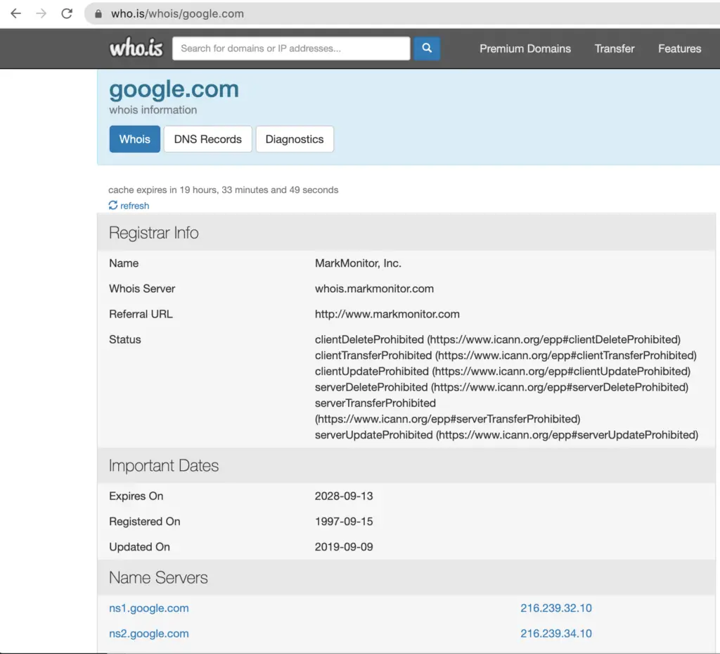Open the Features navigation item
The width and height of the screenshot is (720, 654).
click(680, 49)
